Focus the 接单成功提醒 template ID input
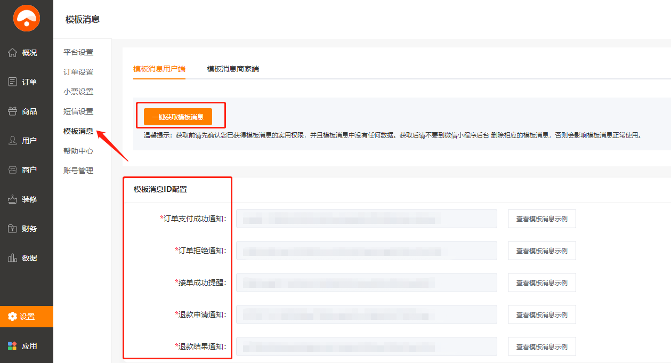This screenshot has height=363, width=671. [366, 283]
